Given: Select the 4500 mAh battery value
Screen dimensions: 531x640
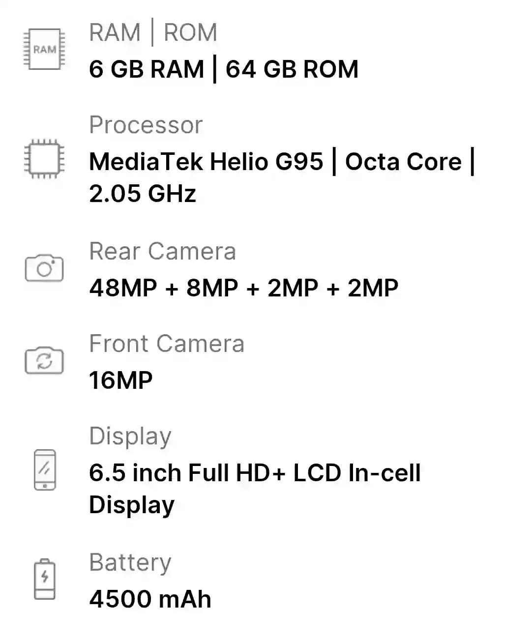Looking at the screenshot, I should [x=150, y=599].
